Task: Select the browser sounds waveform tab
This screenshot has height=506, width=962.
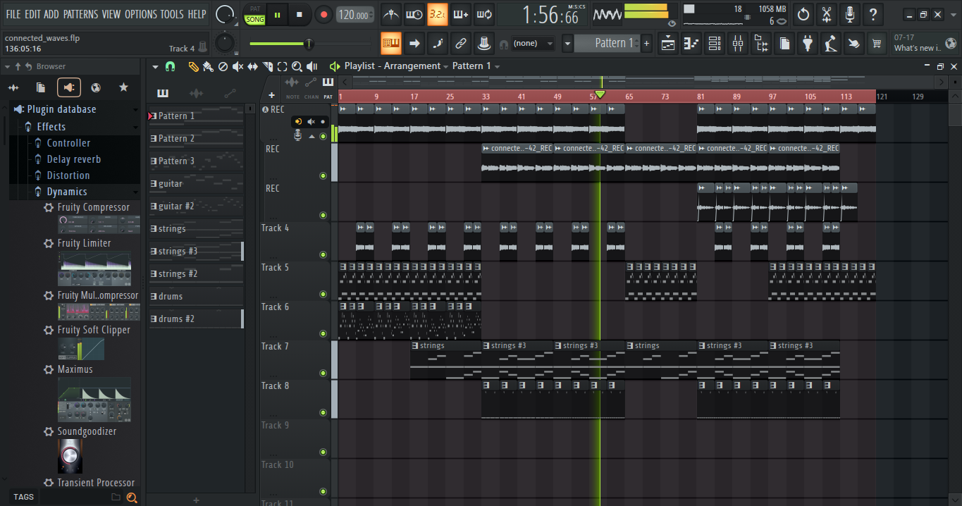Action: [x=13, y=87]
